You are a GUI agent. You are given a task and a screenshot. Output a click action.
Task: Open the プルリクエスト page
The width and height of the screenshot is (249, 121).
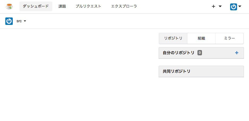coord(88,6)
